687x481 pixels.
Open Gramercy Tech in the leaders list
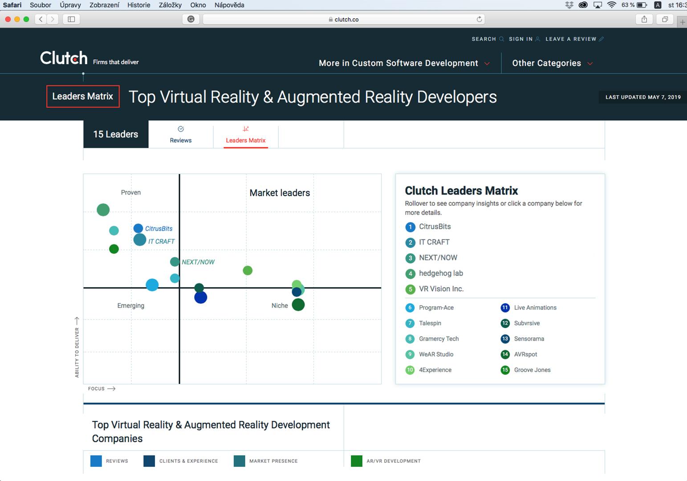coord(439,339)
